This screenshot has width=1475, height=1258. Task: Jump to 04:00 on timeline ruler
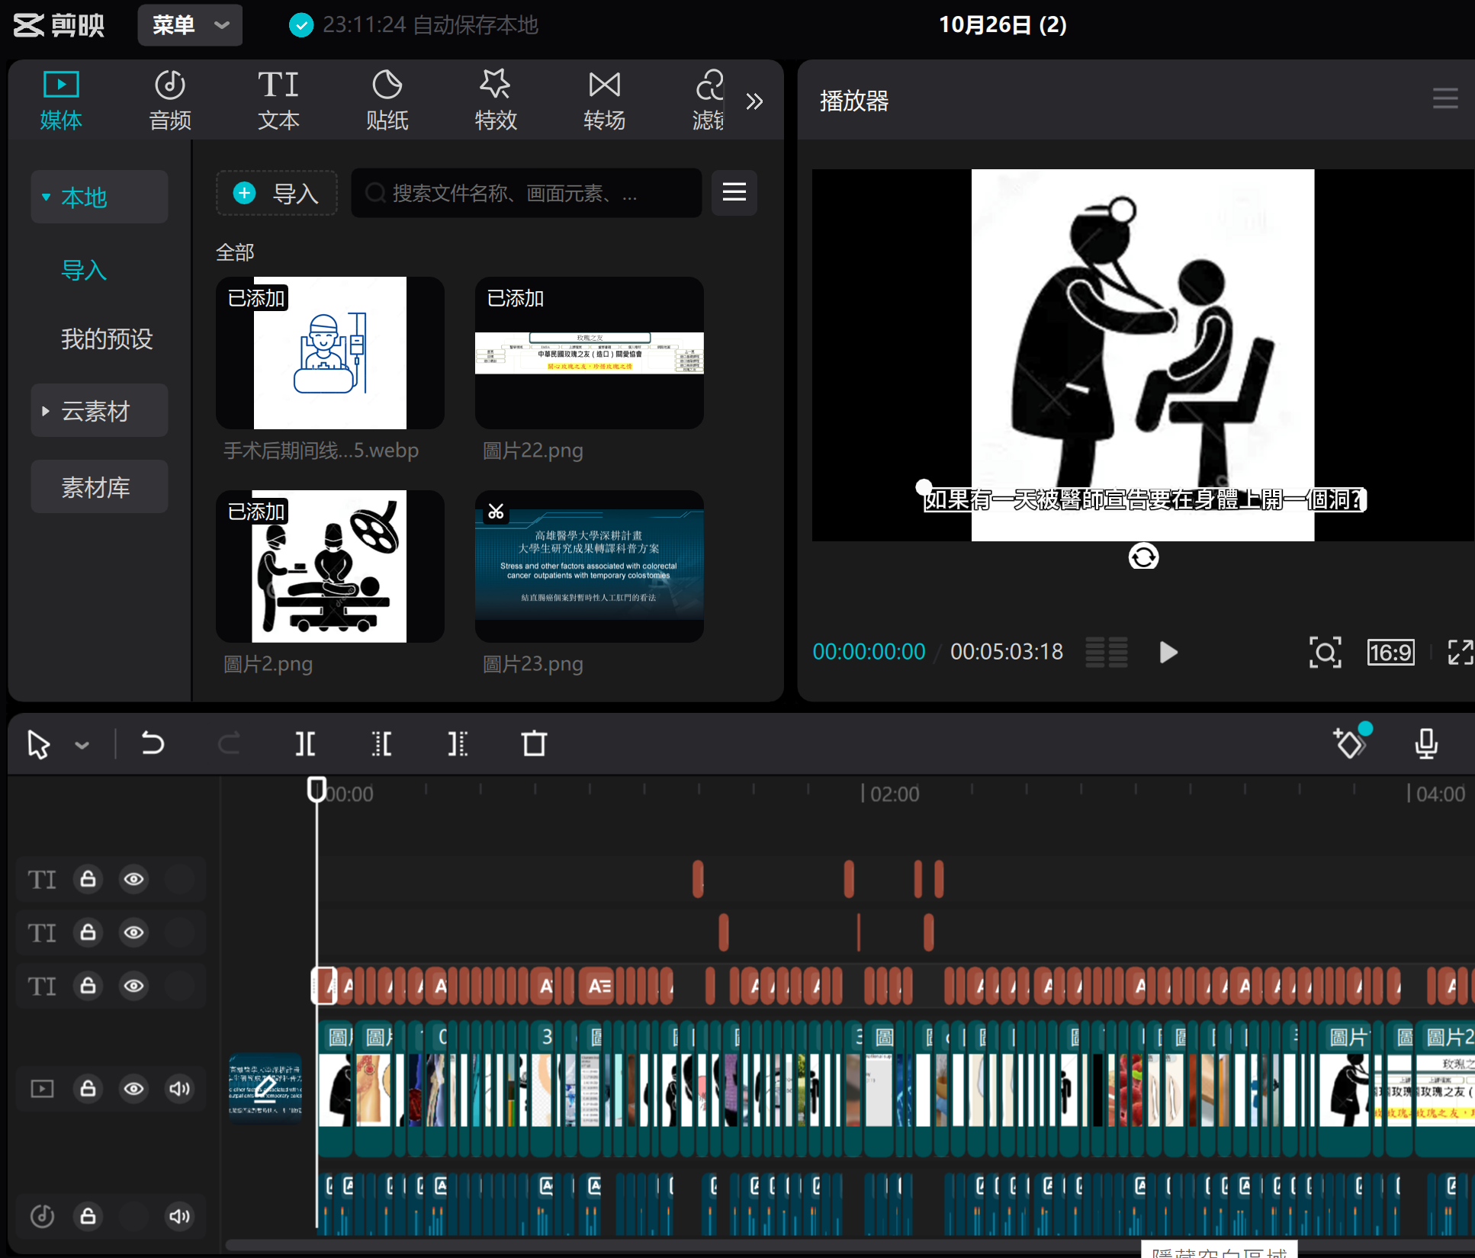pyautogui.click(x=1440, y=794)
